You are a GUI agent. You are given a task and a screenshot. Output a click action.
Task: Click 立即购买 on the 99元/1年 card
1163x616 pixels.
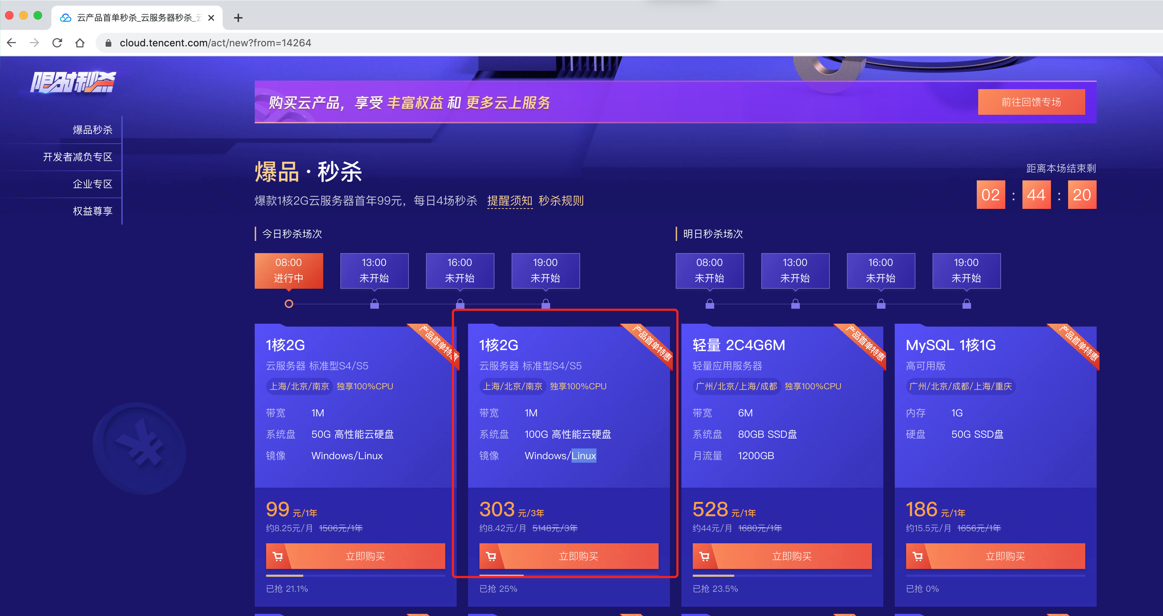pyautogui.click(x=355, y=556)
